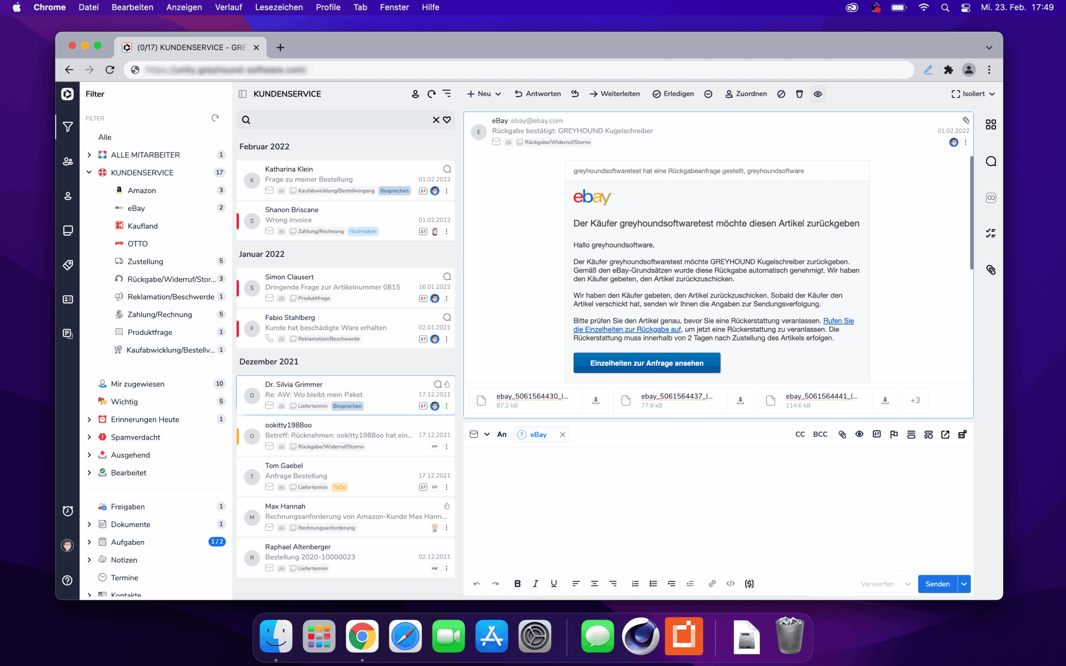Click the flag icon in compose toolbar
The image size is (1066, 666).
click(x=894, y=434)
